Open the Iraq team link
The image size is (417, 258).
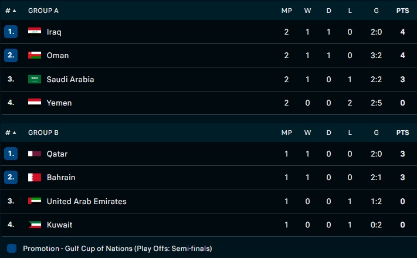tap(54, 32)
